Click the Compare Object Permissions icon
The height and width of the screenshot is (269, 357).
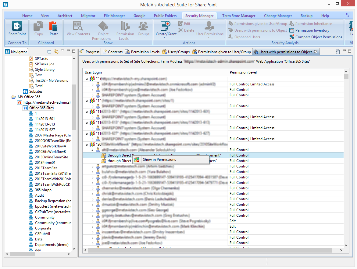(x=291, y=37)
